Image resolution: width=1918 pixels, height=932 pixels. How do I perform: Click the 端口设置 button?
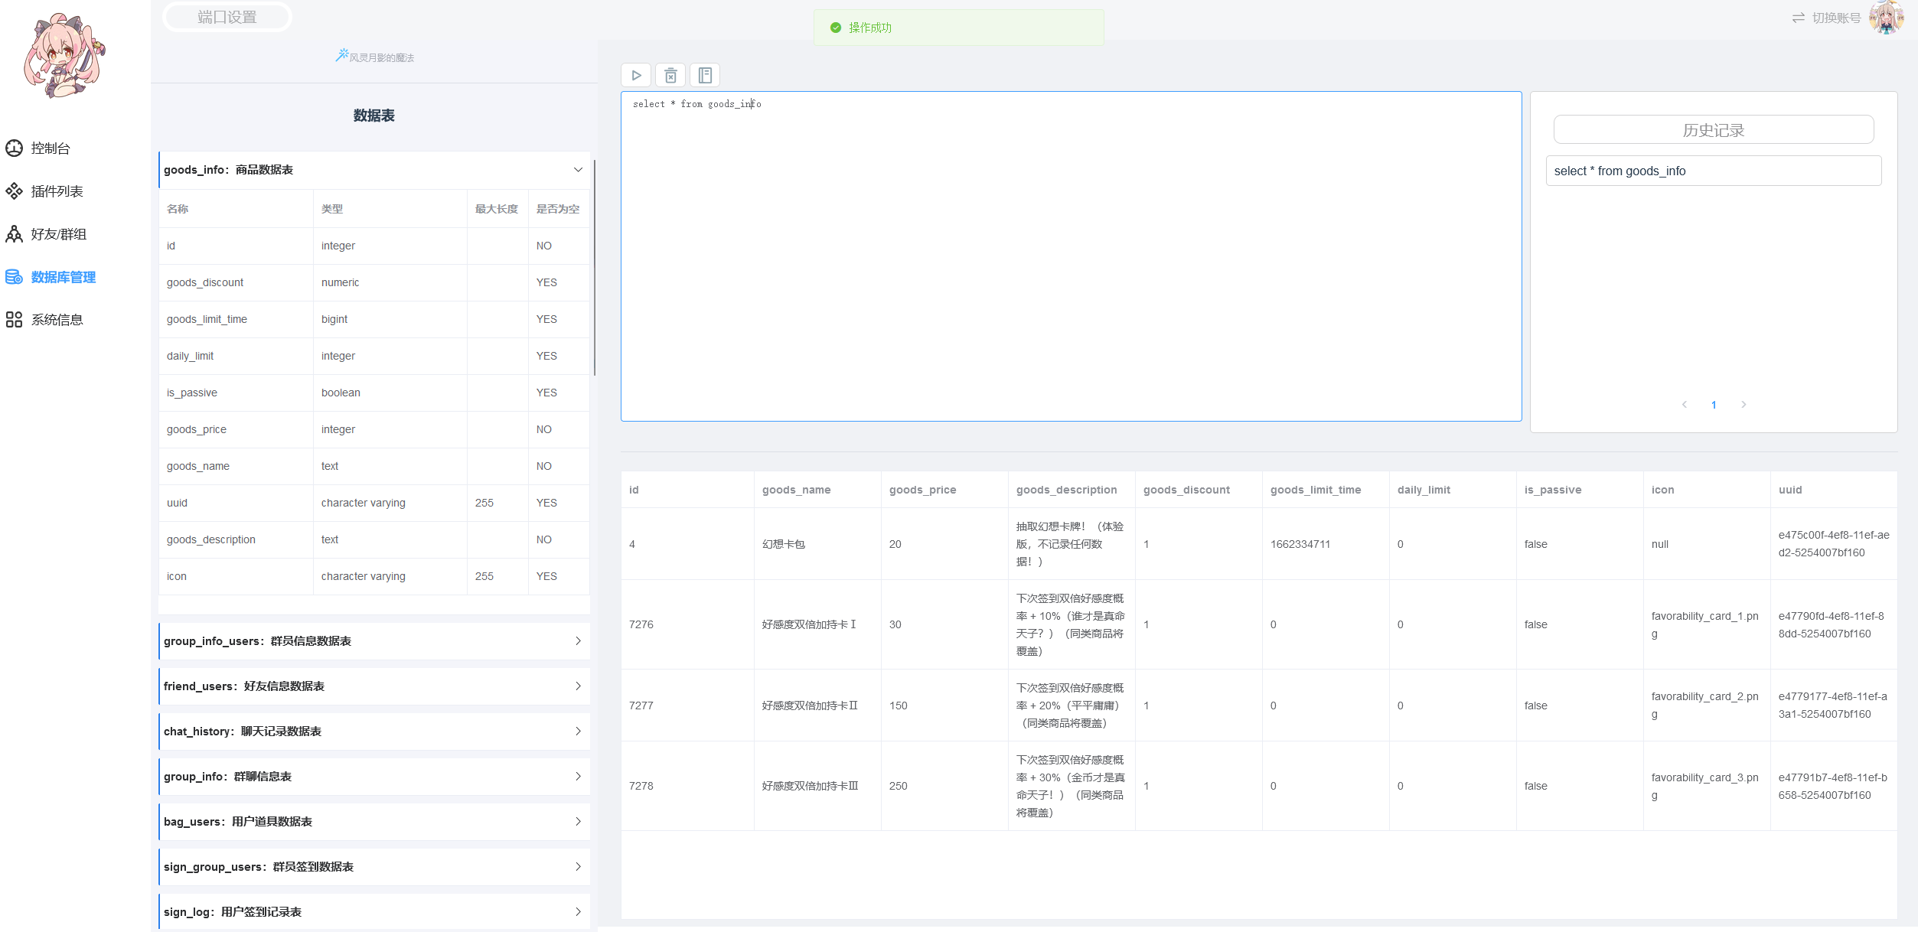tap(227, 17)
